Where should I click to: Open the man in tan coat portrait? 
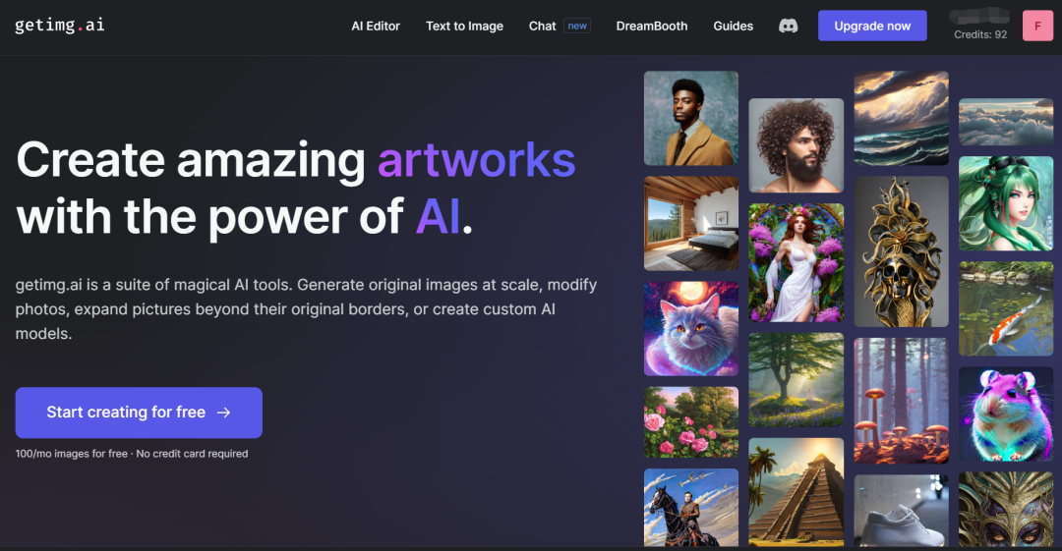click(x=691, y=119)
